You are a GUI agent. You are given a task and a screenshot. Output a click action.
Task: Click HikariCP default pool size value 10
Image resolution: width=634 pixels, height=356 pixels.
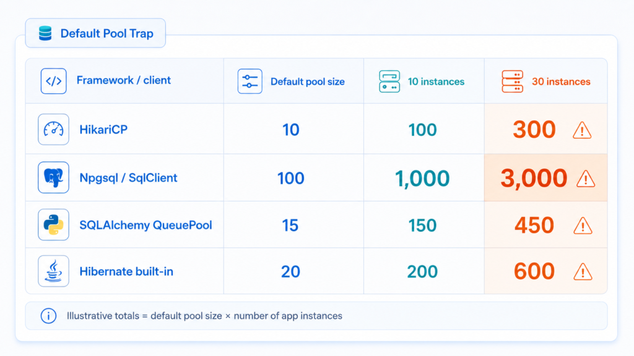[x=291, y=130]
